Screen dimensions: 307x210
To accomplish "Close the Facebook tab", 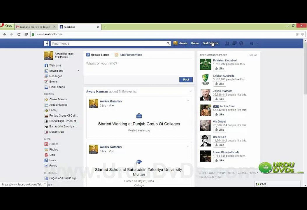I will [x=98, y=27].
